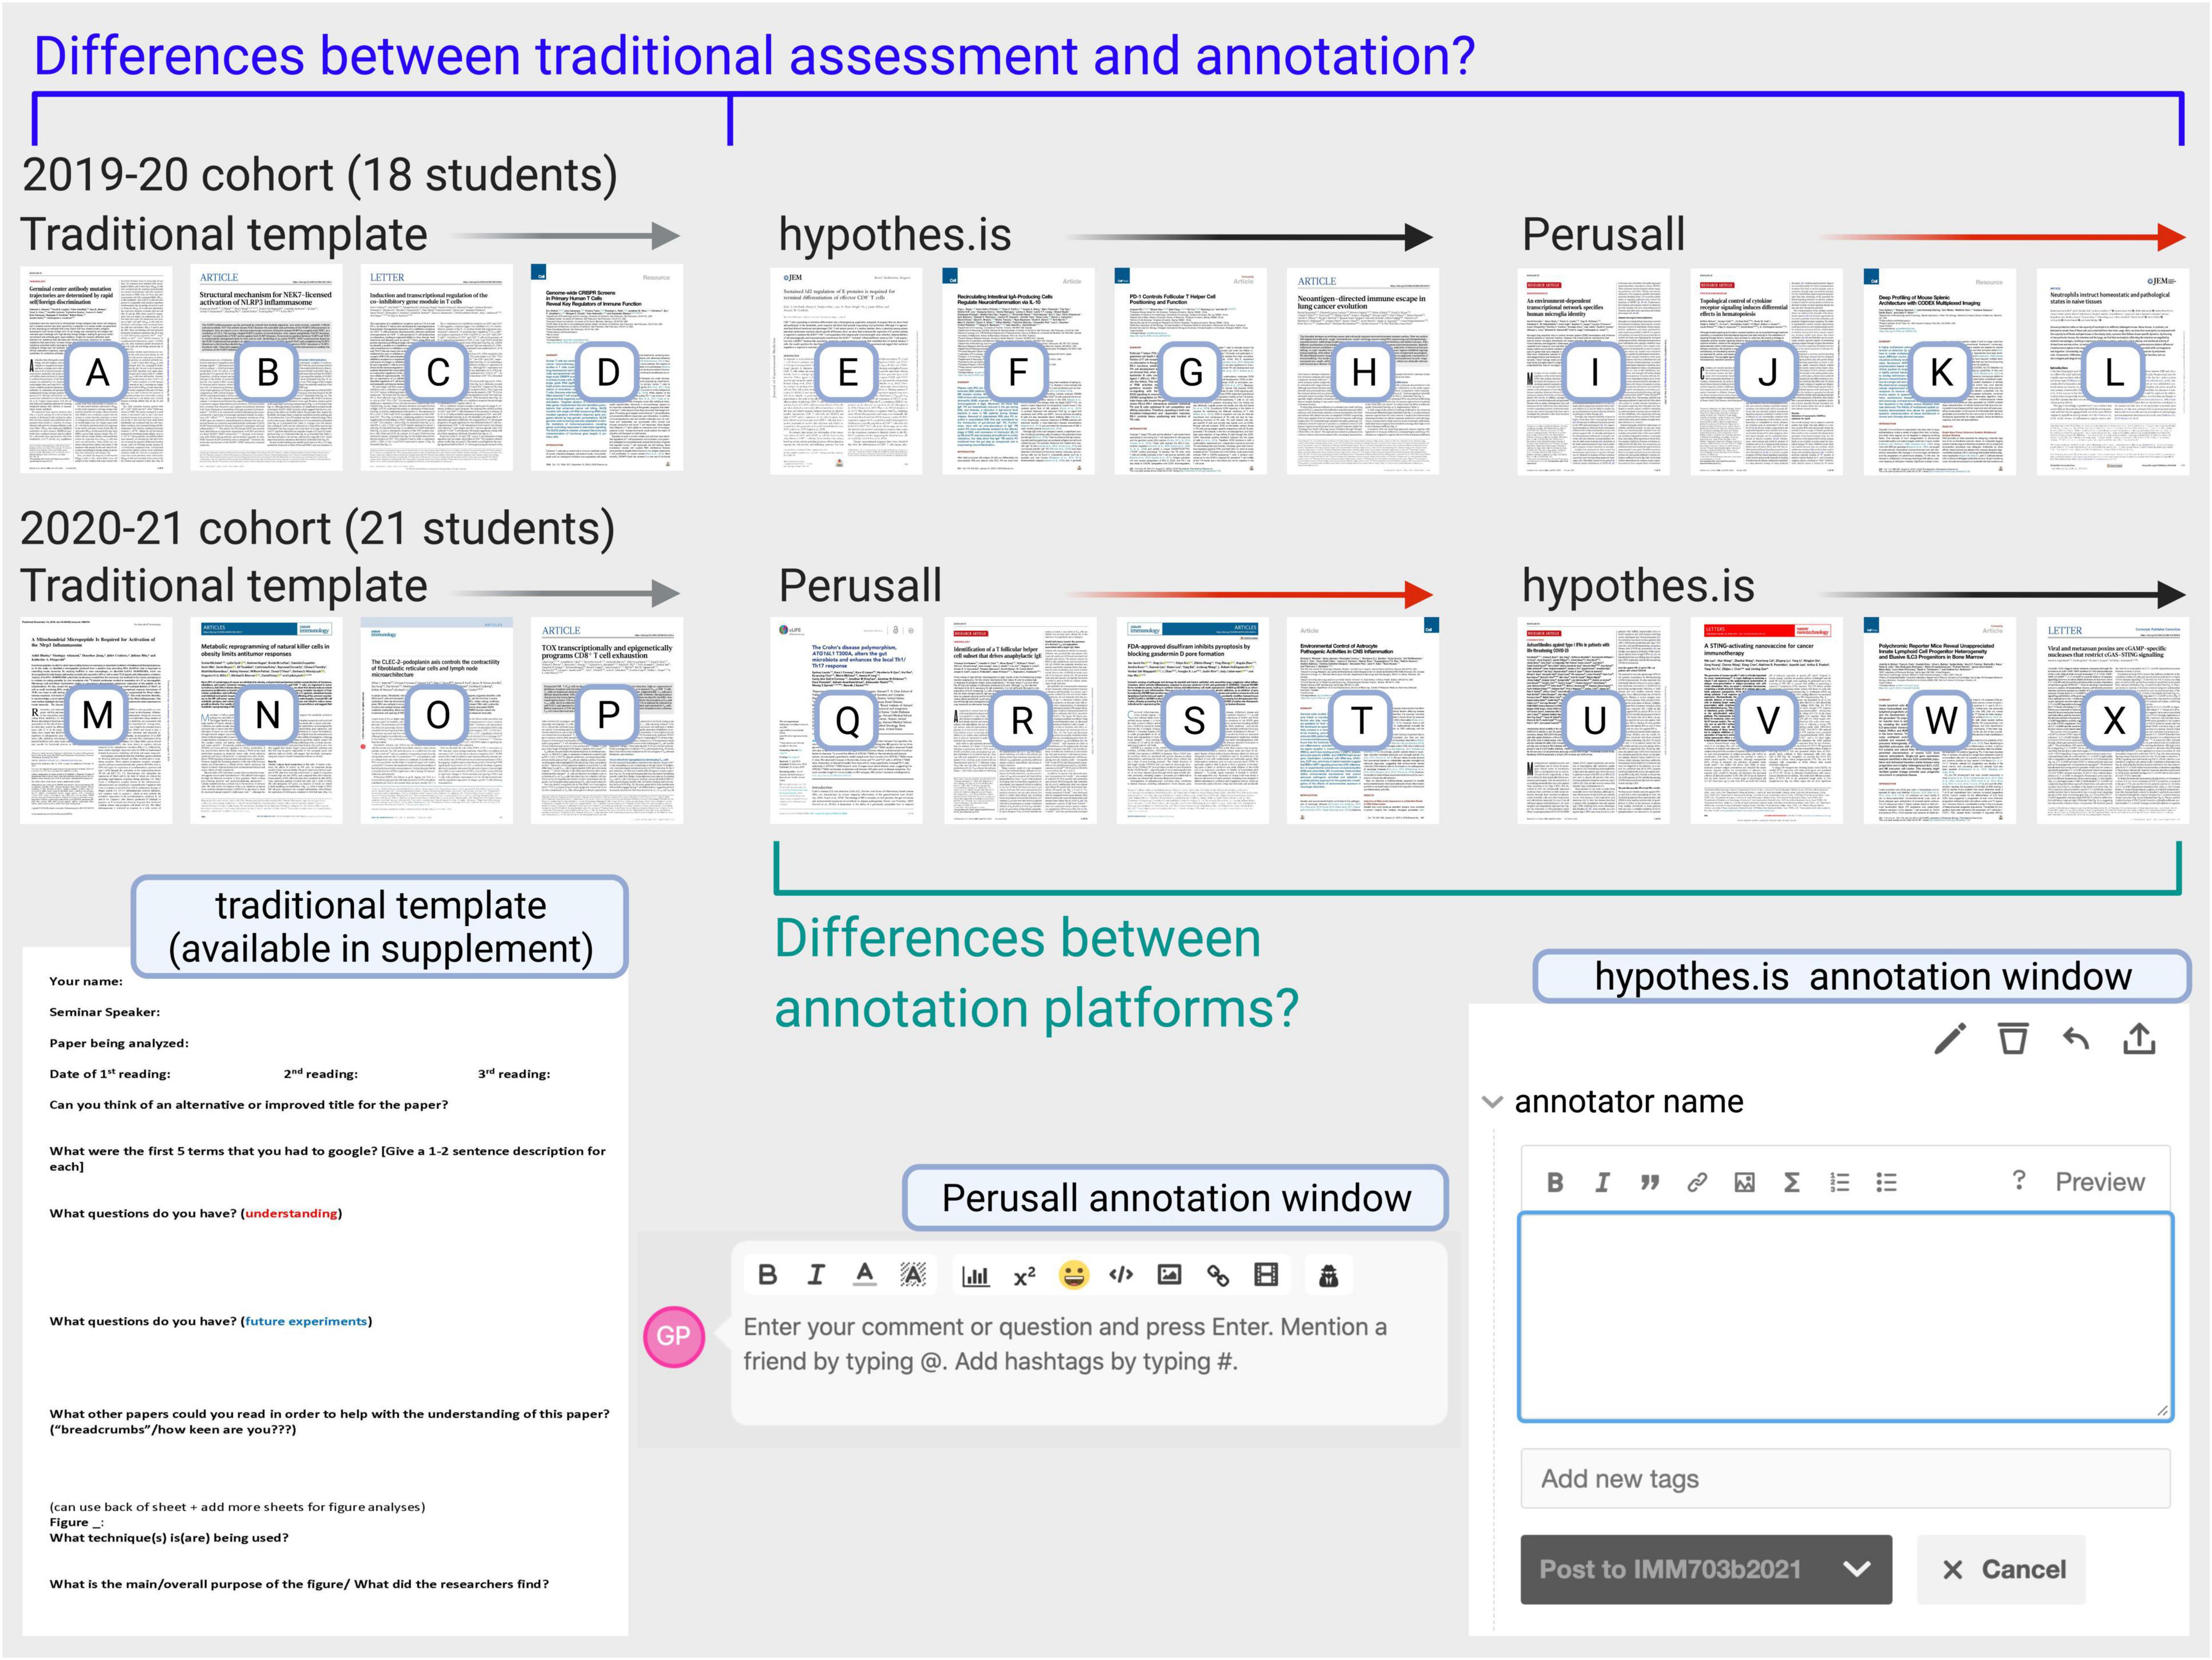Click Post to IMM703b2021 button

coord(1706,1569)
